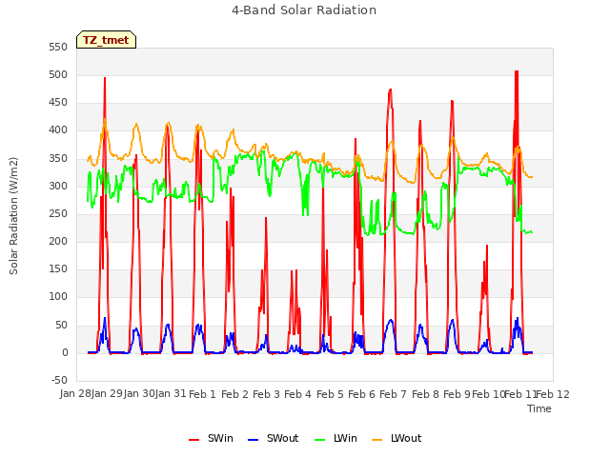Click the Feb 1 x-axis label
The image size is (610, 457).
click(202, 394)
